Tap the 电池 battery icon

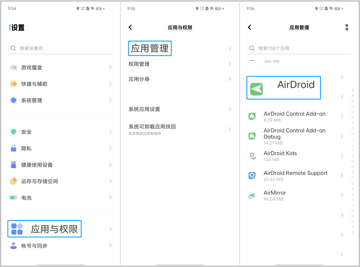13,198
